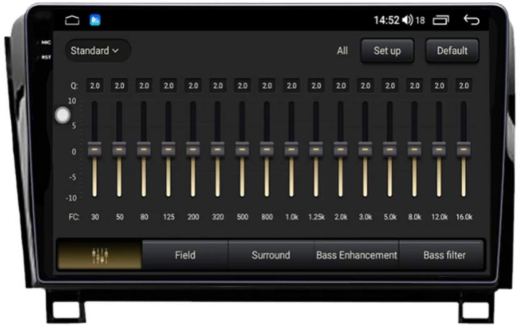Click the 200 Hz band slider handle
Screen dimensions: 521x336
point(193,150)
